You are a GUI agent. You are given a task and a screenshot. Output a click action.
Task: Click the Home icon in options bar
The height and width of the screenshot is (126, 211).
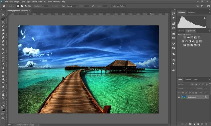[x=3, y=6]
